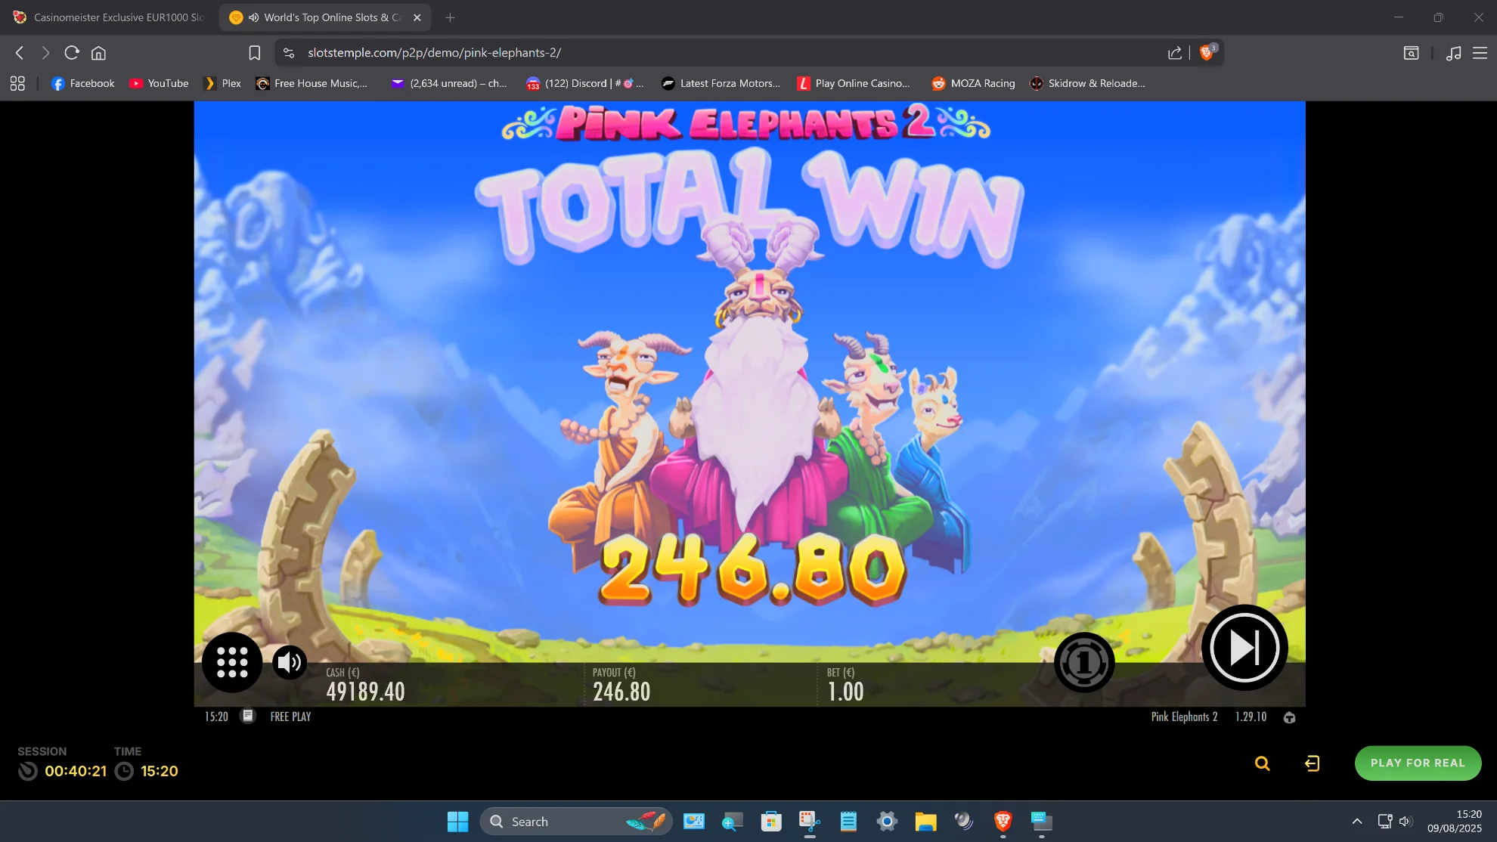Open the media playlist music icon
The image size is (1497, 842).
tap(1453, 53)
